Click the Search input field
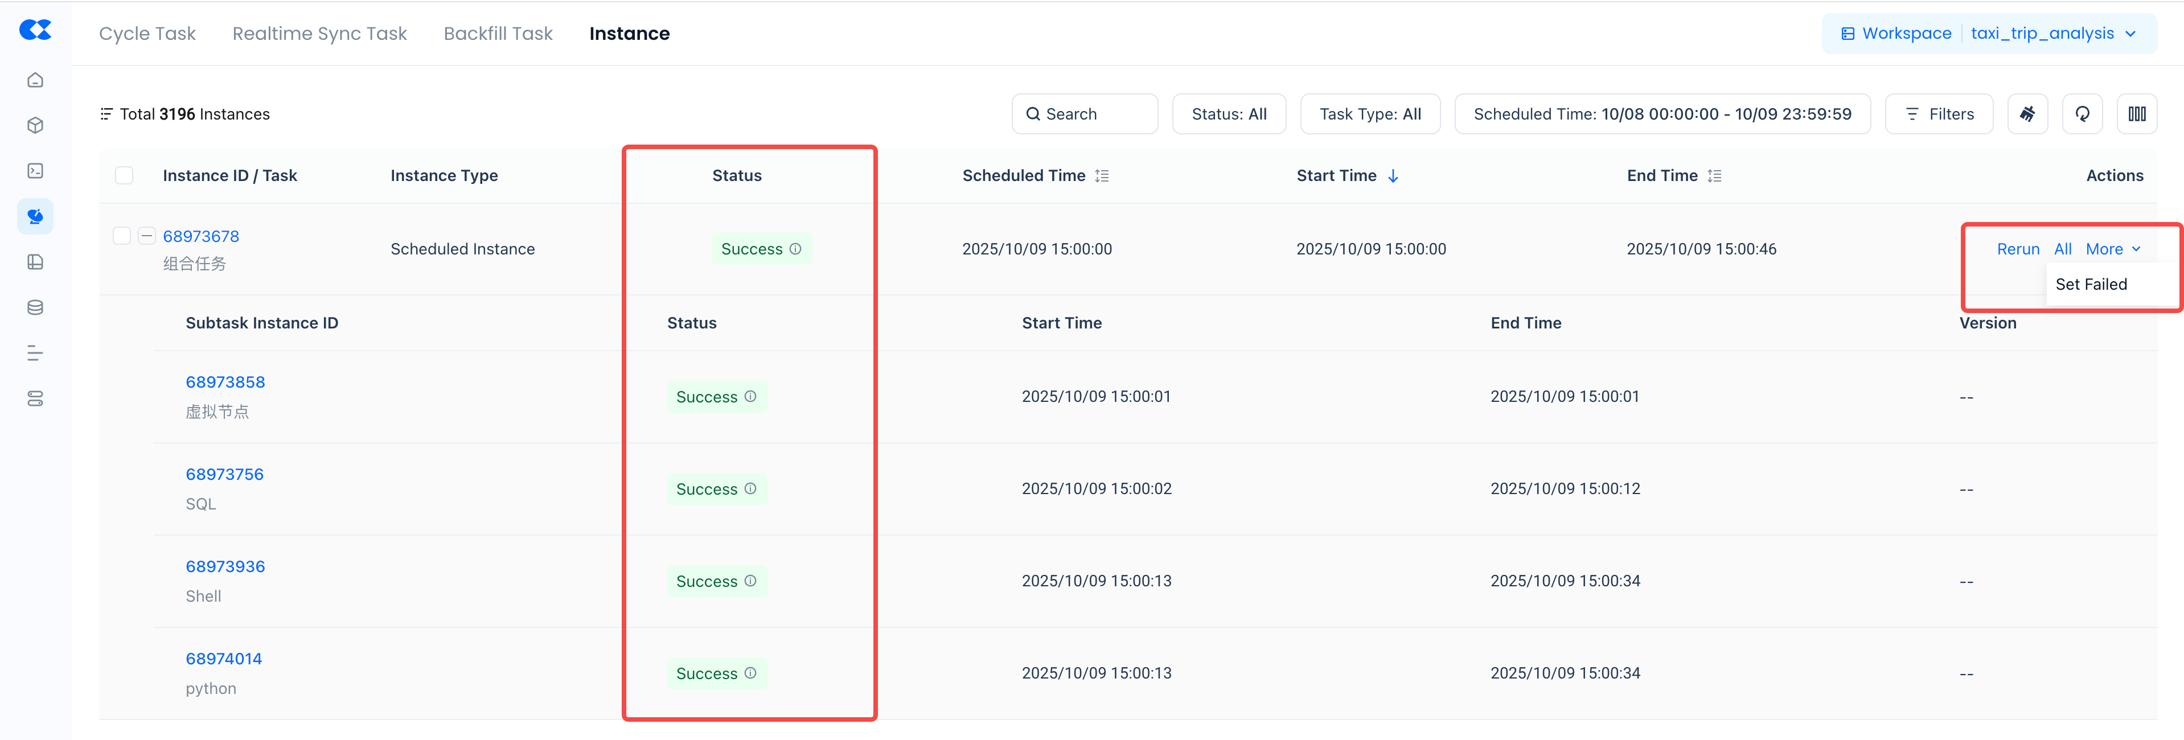Viewport: 2184px width, 740px height. click(x=1085, y=114)
